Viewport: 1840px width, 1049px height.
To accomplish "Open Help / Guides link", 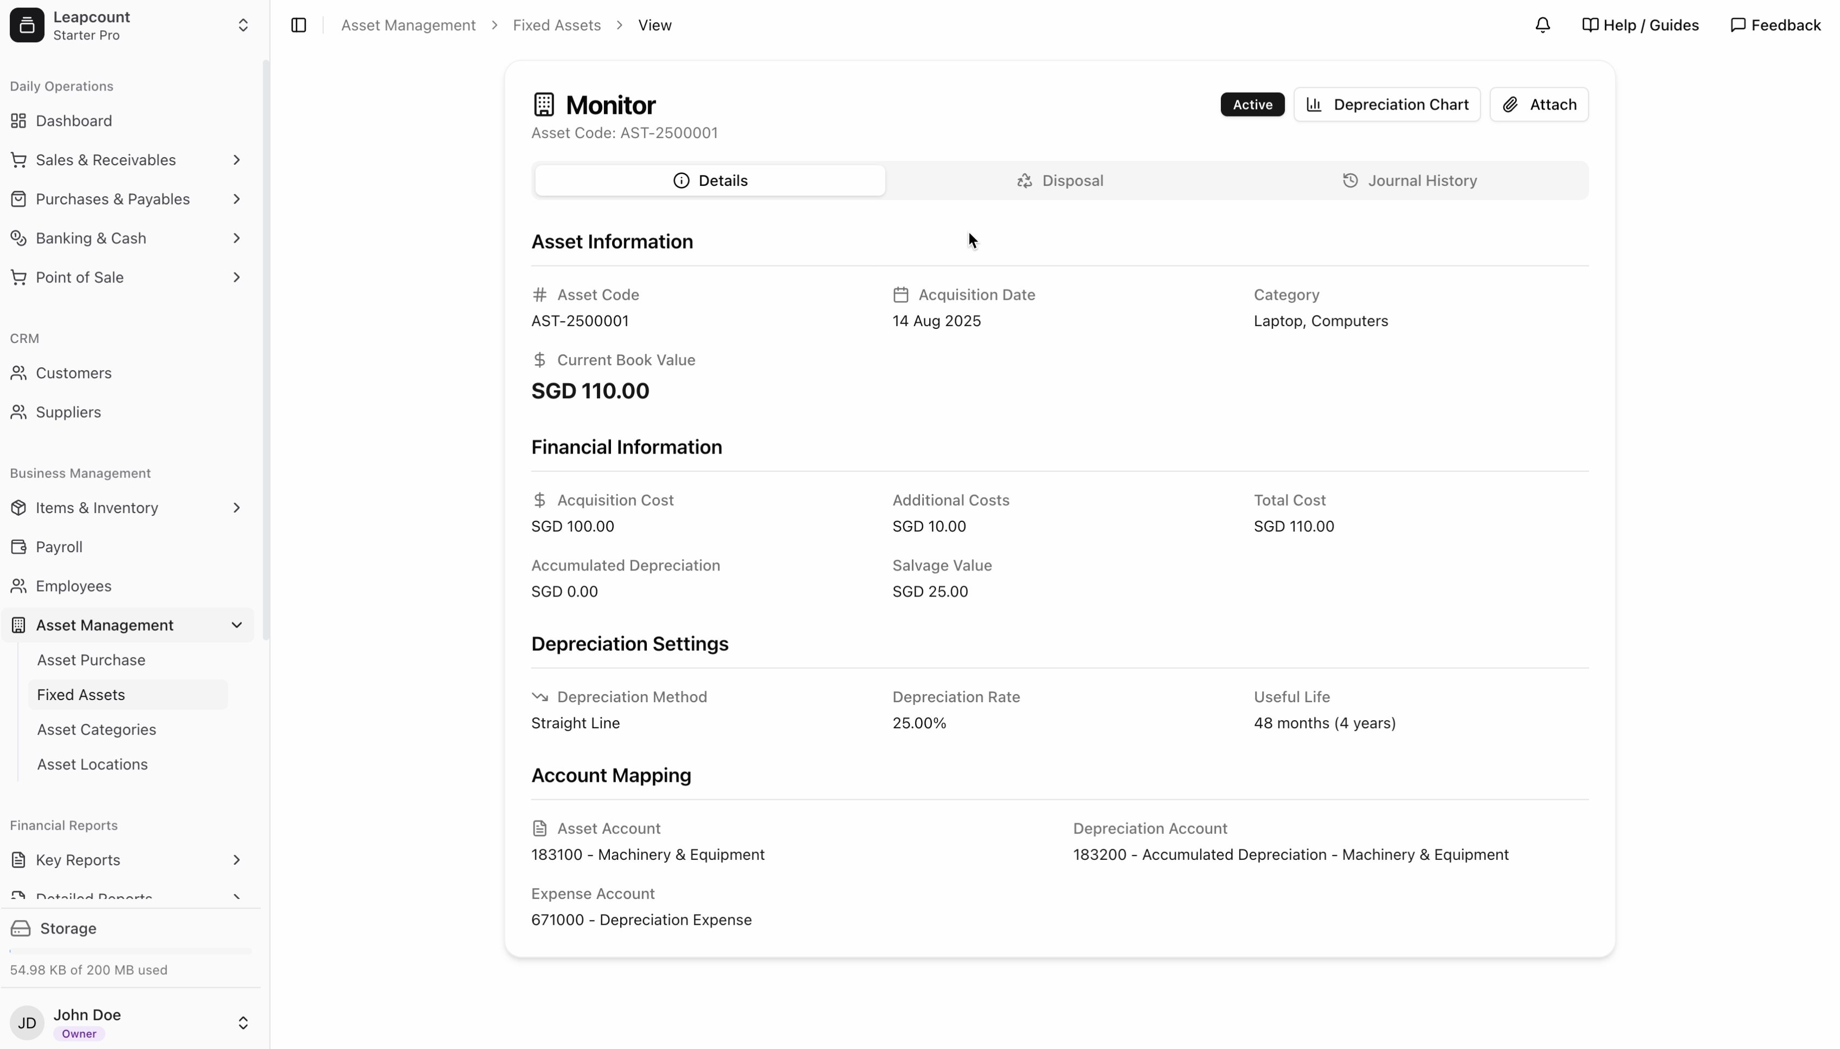I will click(1640, 25).
